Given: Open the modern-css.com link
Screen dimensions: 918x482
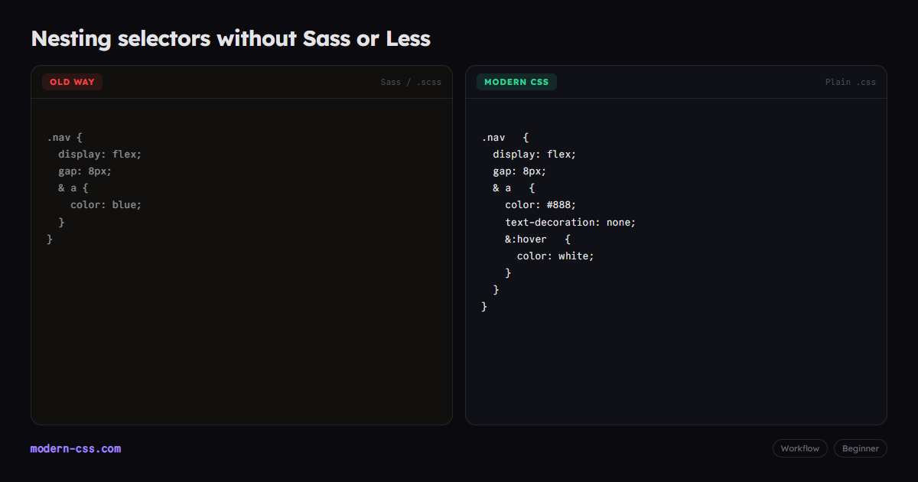Looking at the screenshot, I should coord(76,449).
